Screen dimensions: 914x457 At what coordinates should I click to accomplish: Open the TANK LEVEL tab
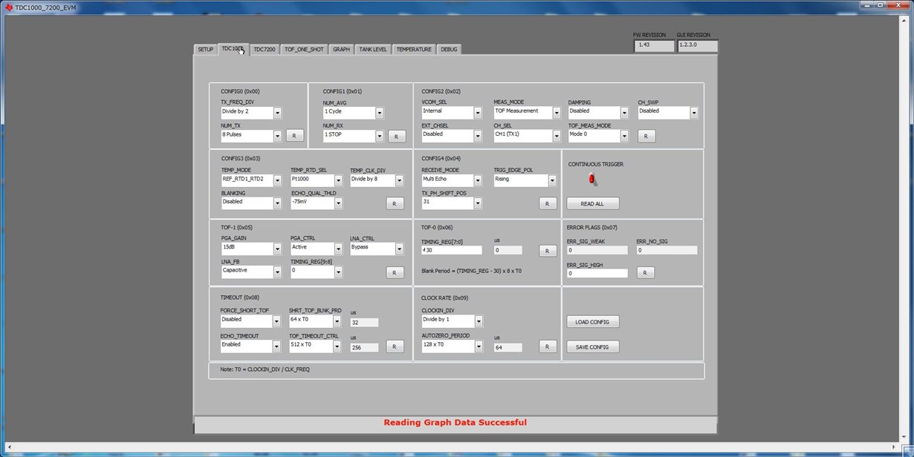373,50
